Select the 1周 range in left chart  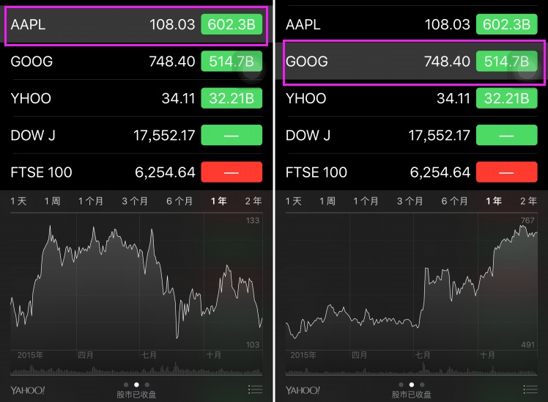coord(52,201)
